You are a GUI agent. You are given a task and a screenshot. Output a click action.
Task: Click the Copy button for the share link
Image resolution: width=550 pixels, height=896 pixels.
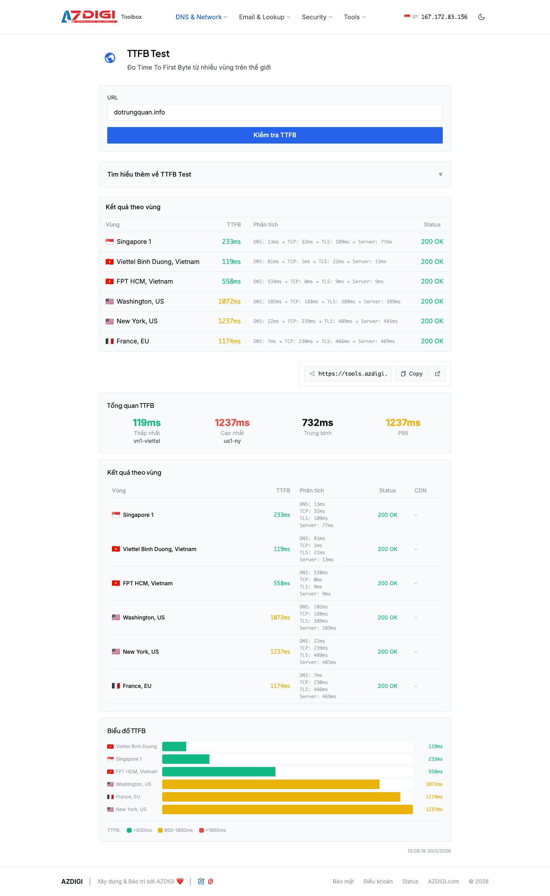411,374
